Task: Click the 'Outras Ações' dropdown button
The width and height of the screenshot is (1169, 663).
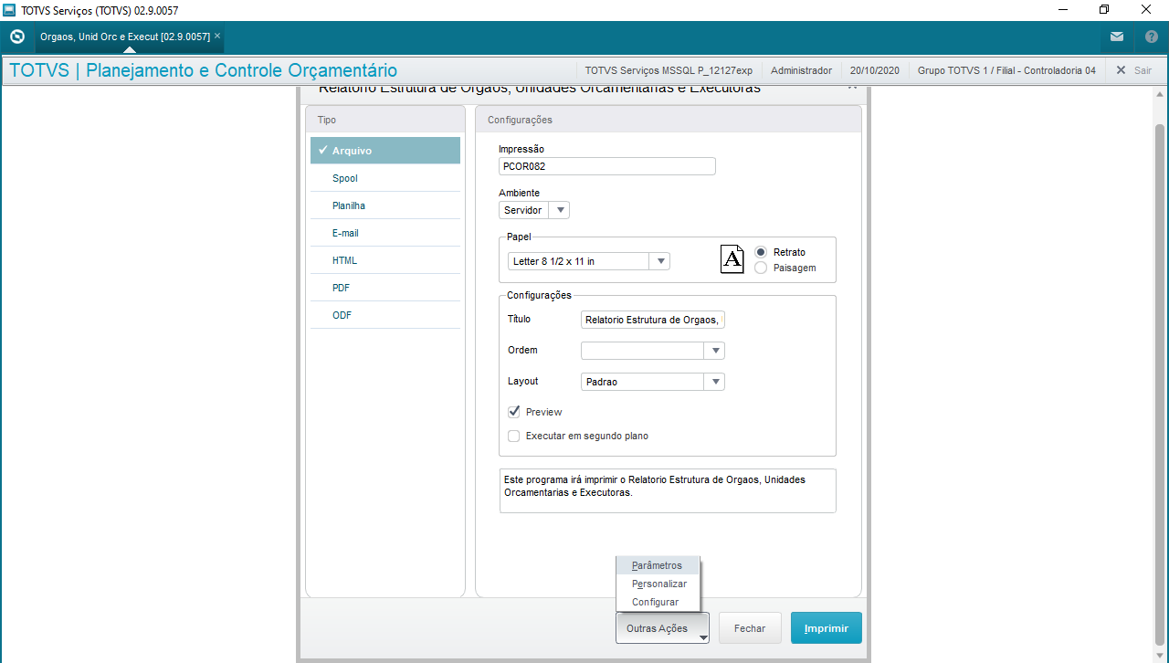Action: coord(662,628)
